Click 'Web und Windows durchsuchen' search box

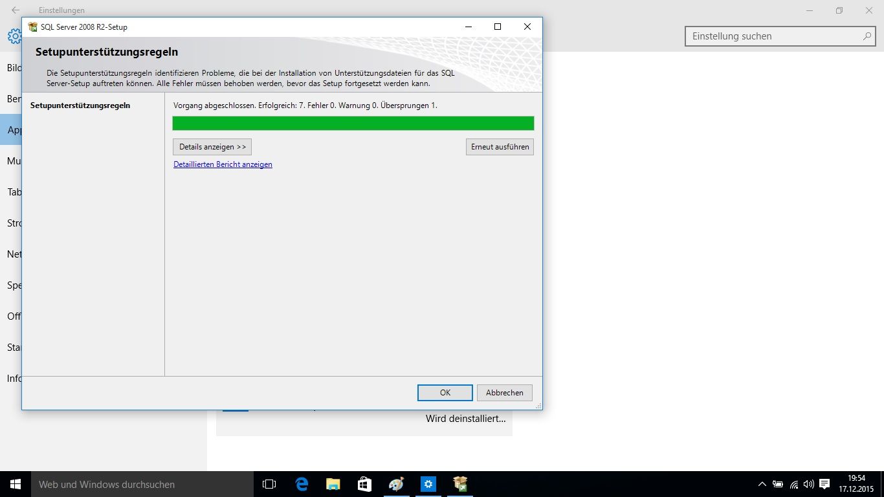tap(142, 484)
